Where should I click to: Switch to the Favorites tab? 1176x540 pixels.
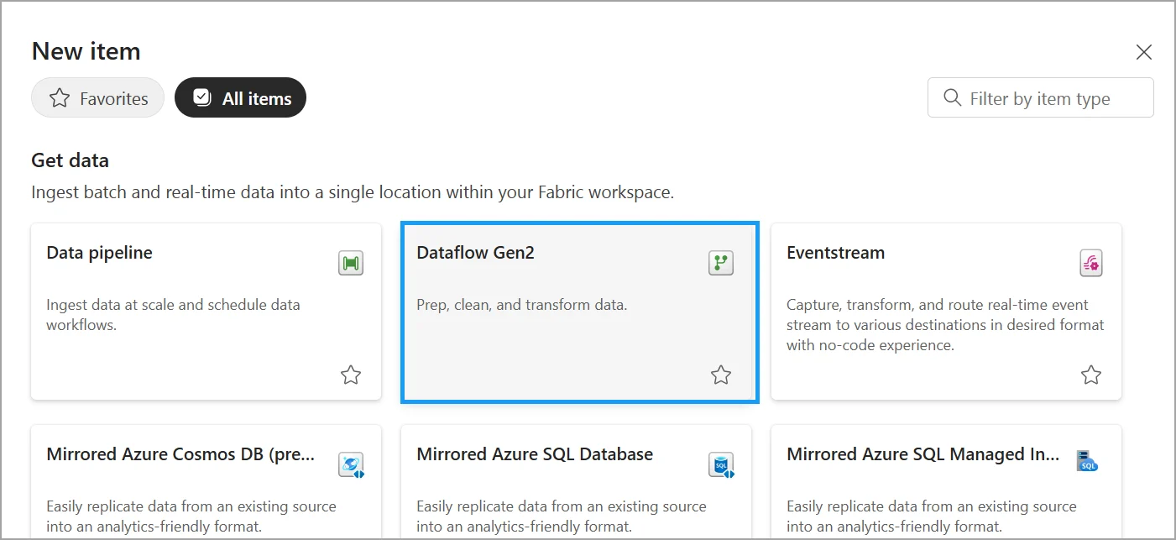coord(97,98)
